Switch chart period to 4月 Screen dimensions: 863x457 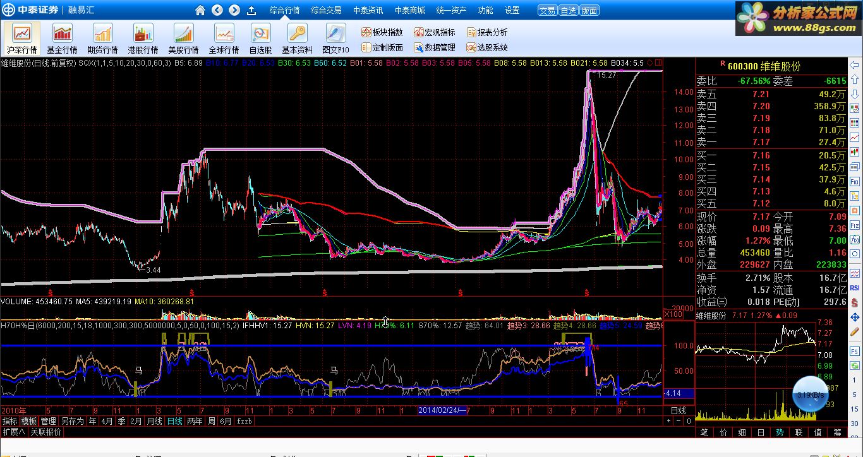[x=107, y=421]
